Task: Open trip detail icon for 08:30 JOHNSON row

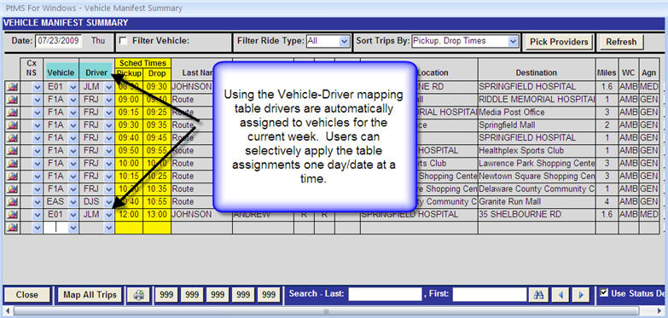Action: [x=12, y=87]
